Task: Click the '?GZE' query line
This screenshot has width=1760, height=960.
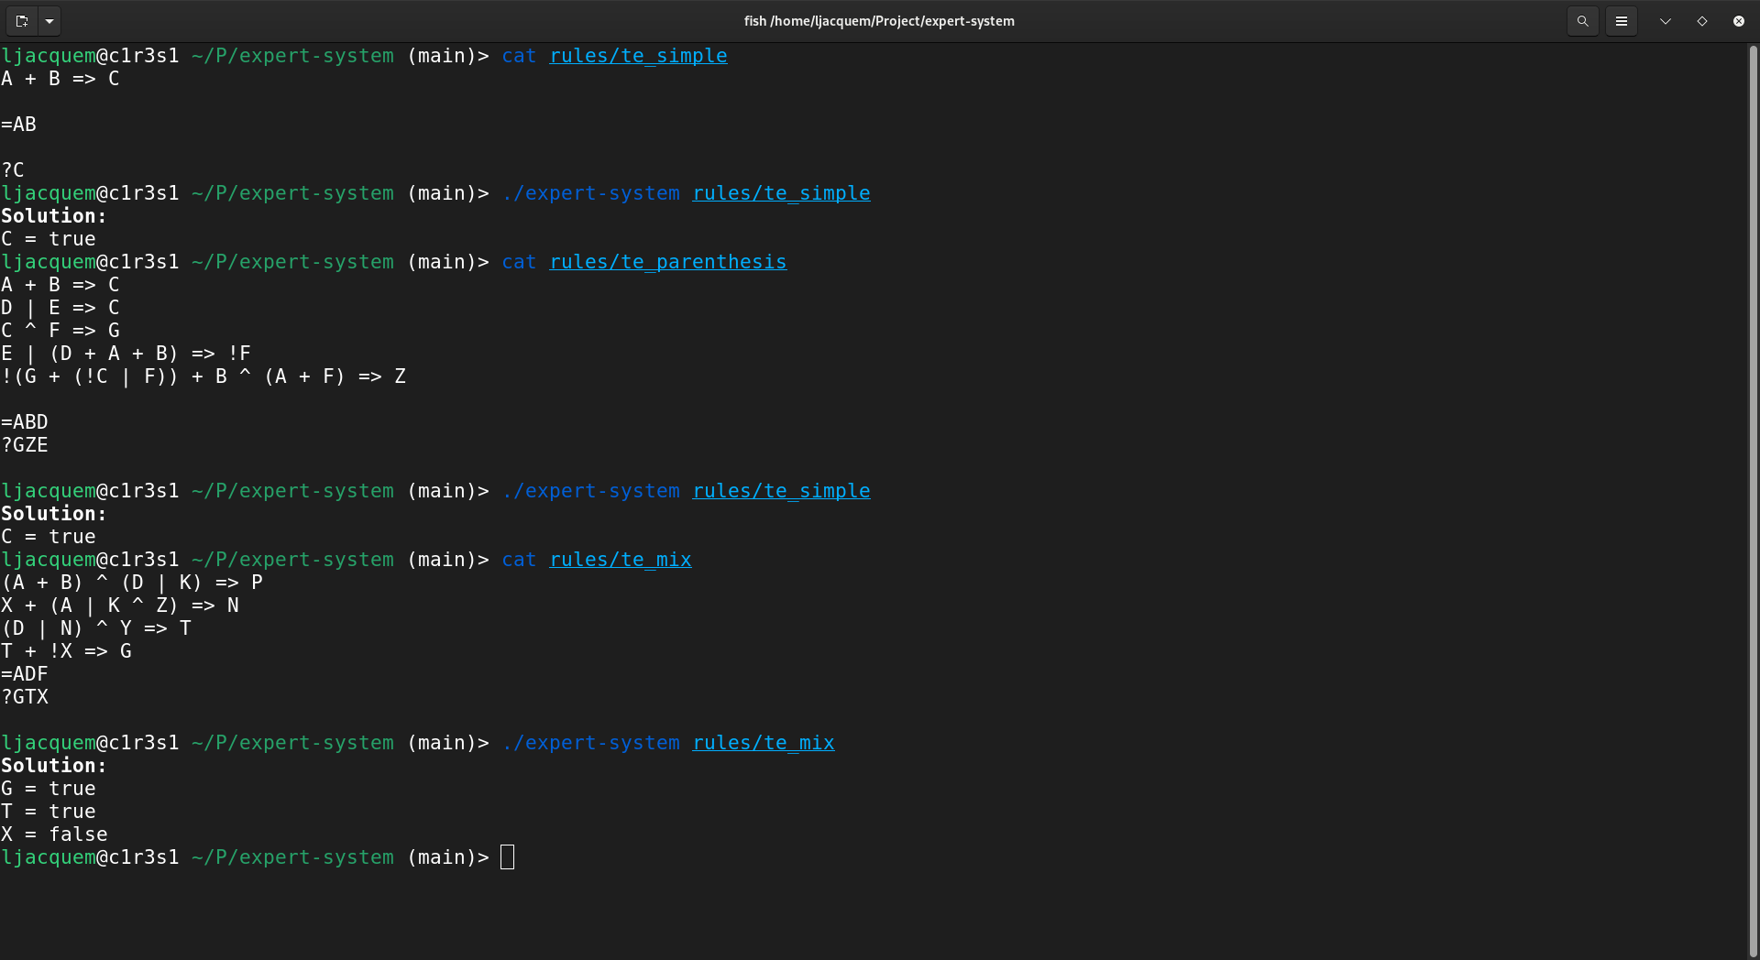Action: click(x=25, y=445)
